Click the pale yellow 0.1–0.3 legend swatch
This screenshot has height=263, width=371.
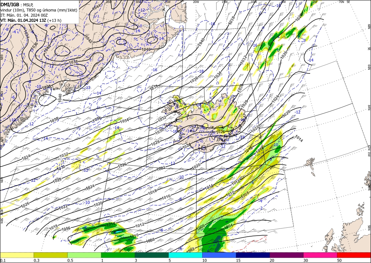click(x=17, y=255)
